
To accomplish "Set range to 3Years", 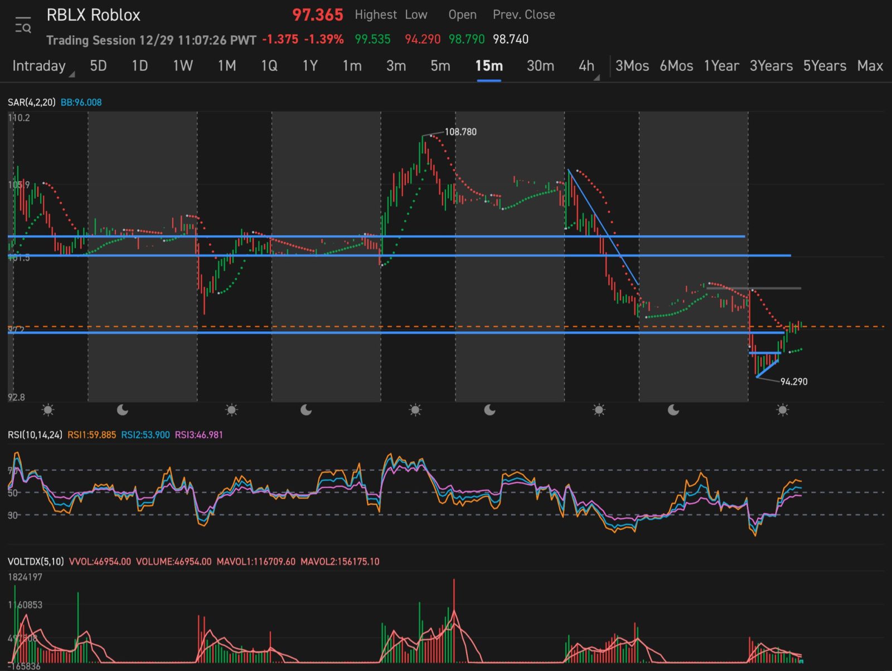I will pyautogui.click(x=771, y=66).
